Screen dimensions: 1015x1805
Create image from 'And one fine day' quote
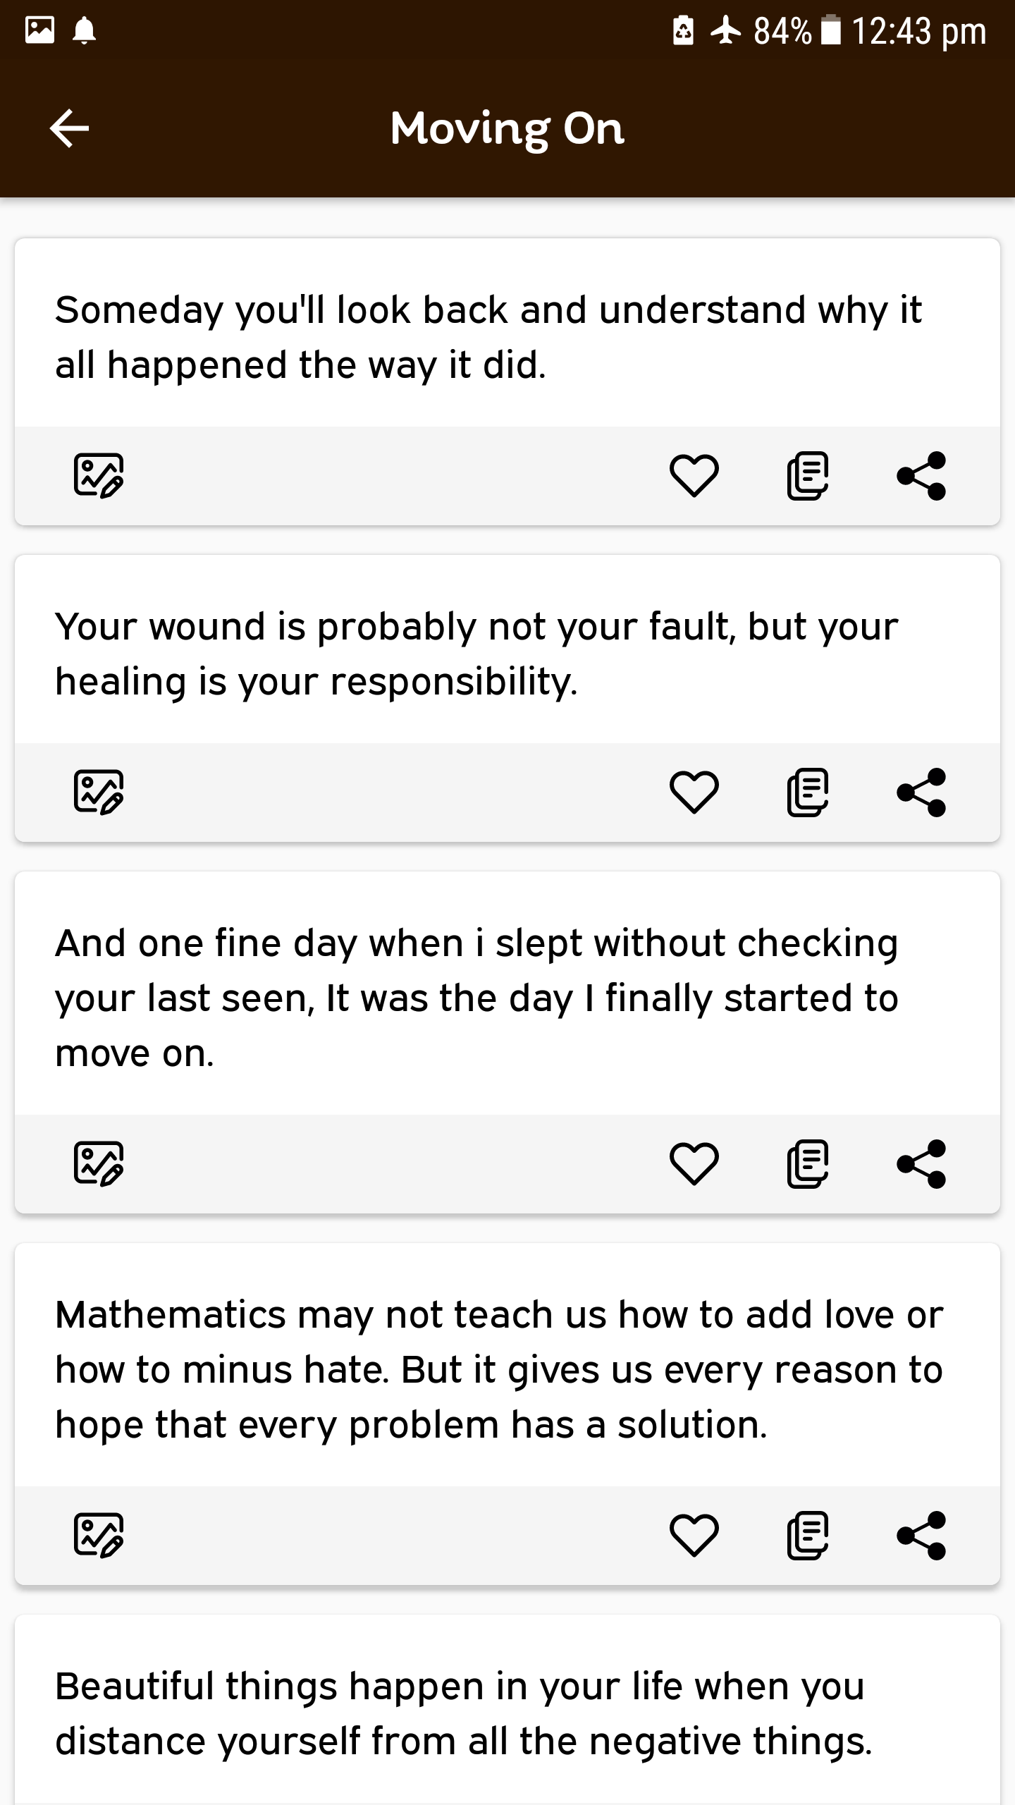(99, 1164)
